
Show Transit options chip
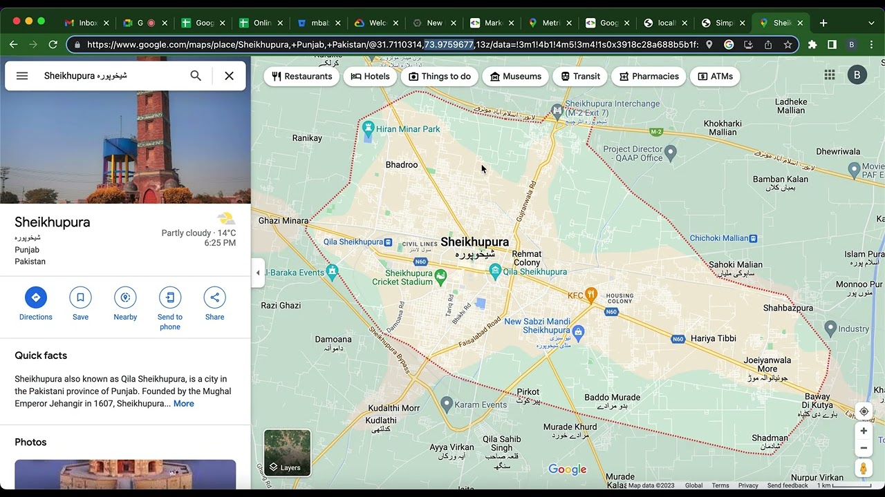tap(580, 76)
